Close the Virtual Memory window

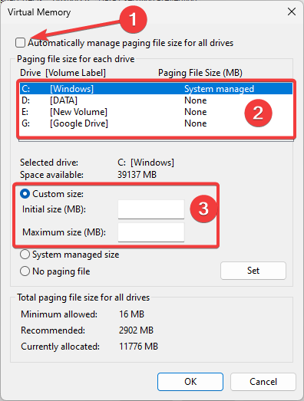click(x=292, y=12)
